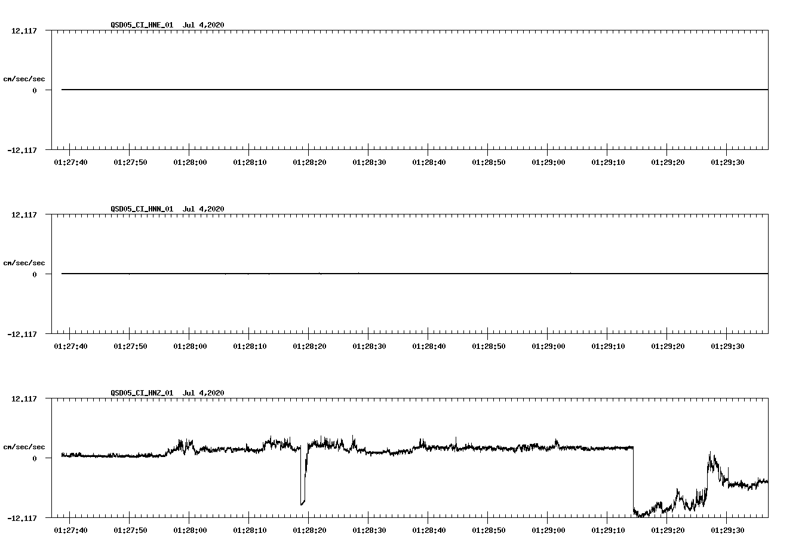
Task: Click the QSD05_CI_HNE_01 channel title
Action: [142, 25]
